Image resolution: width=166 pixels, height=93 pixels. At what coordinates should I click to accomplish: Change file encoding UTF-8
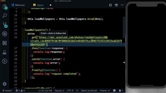pyautogui.click(x=70, y=91)
